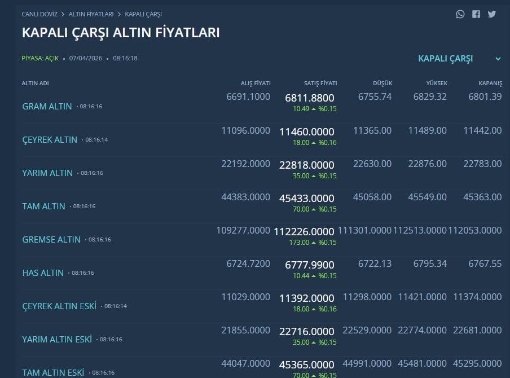Open the Kapalı Çarşı market dropdown

click(446, 59)
